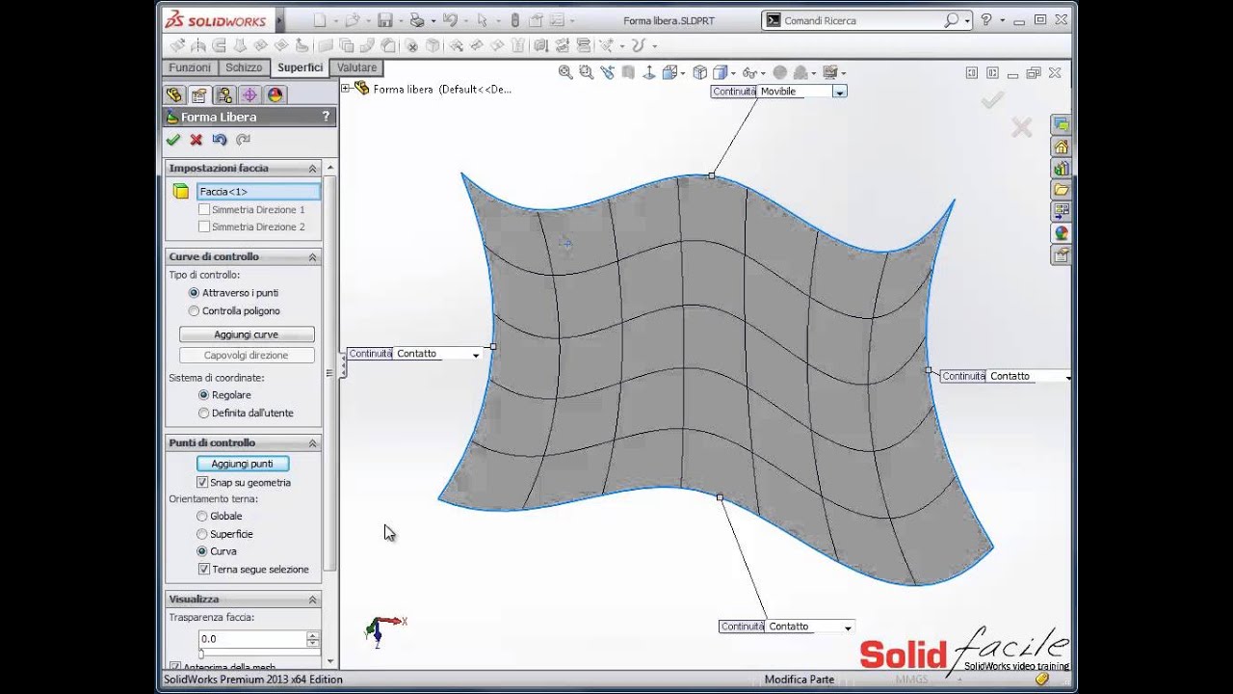The width and height of the screenshot is (1233, 694).
Task: Open top Continuità Movibile dropdown
Action: (x=840, y=92)
